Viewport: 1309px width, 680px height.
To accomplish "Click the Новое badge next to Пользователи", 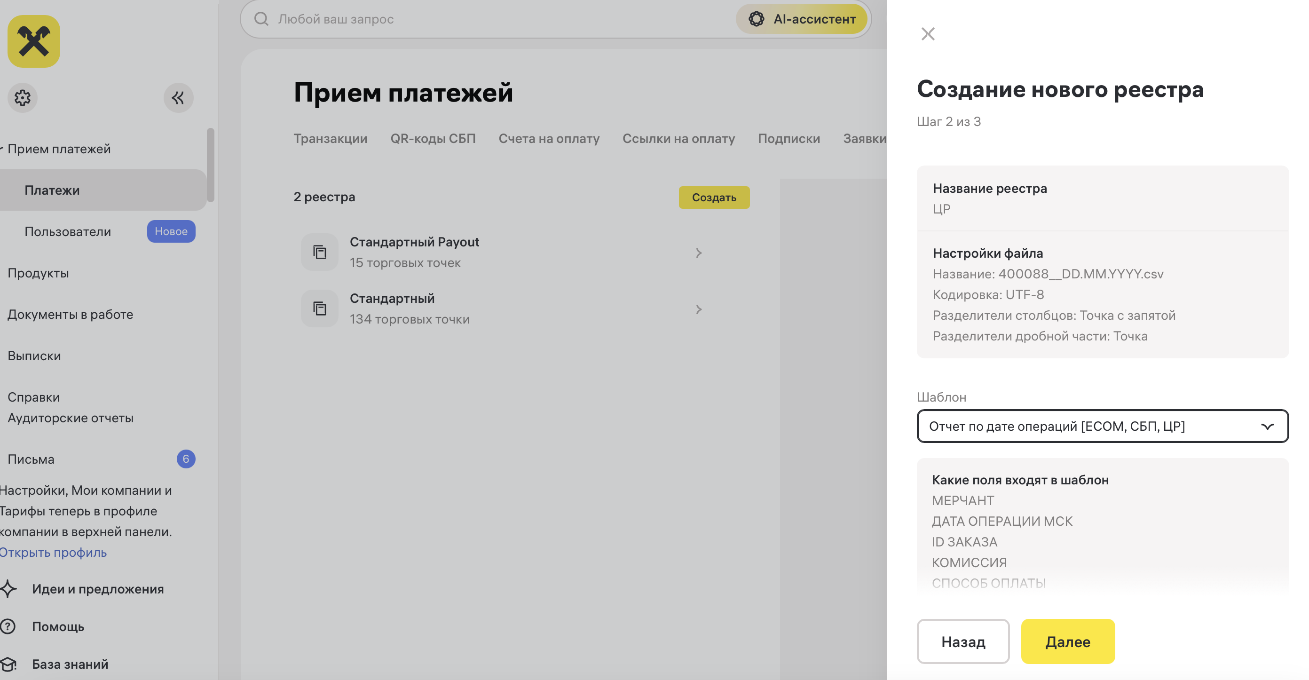I will [x=171, y=231].
